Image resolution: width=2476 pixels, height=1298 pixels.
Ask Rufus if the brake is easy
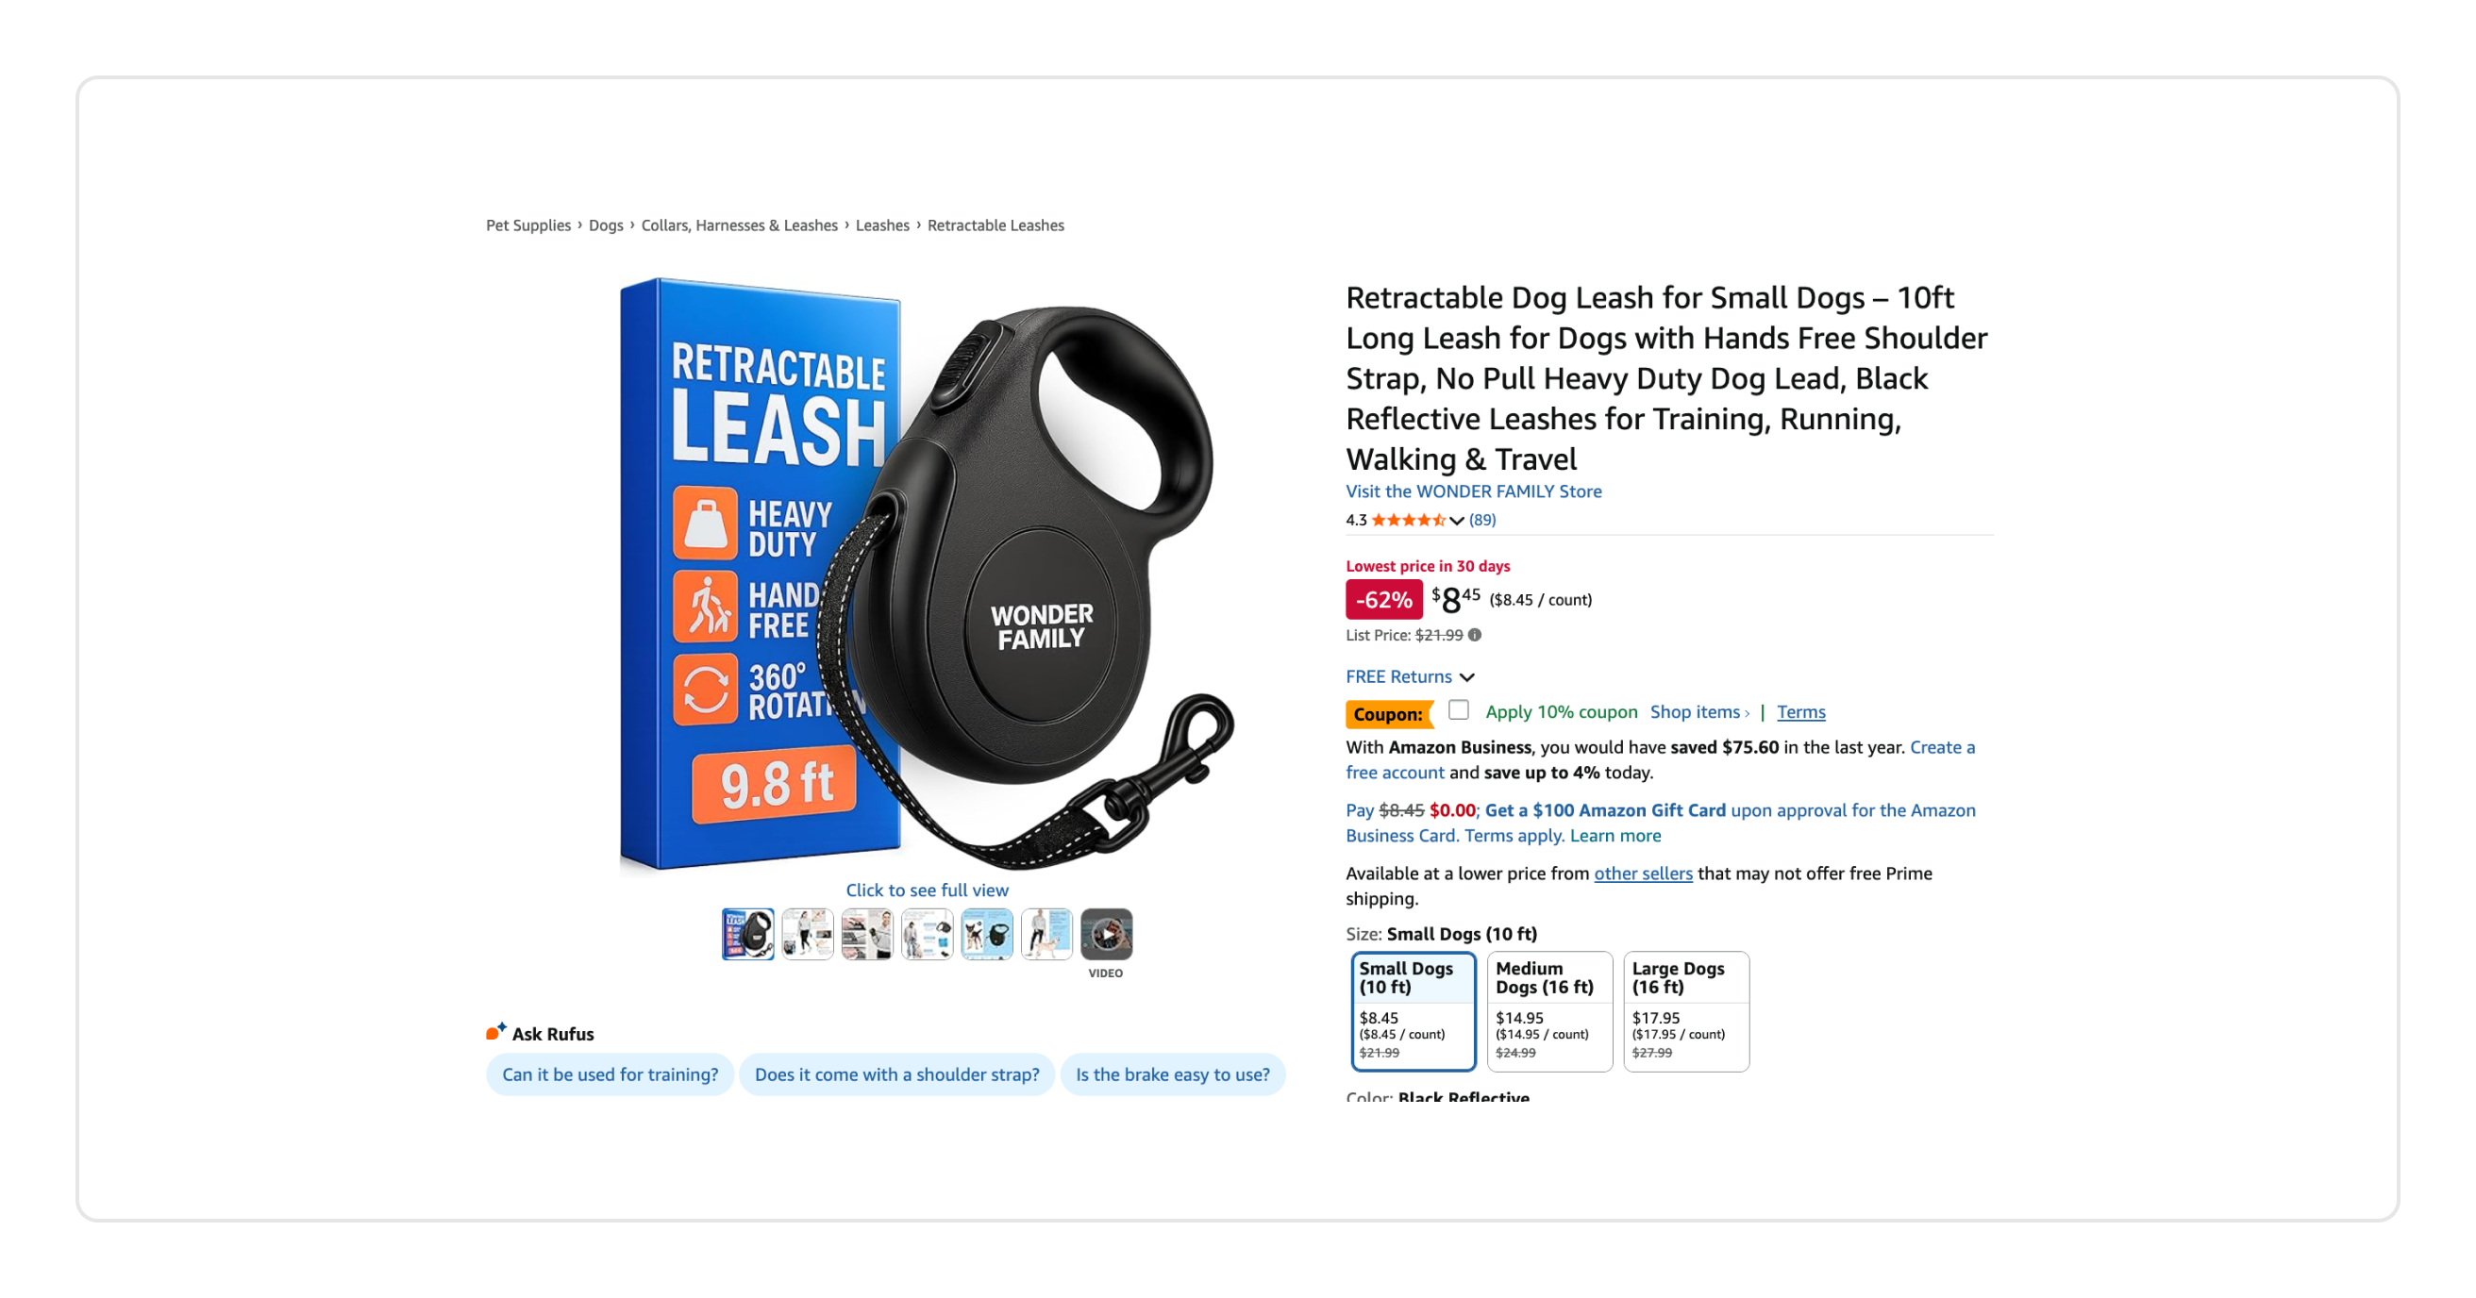[x=1173, y=1074]
